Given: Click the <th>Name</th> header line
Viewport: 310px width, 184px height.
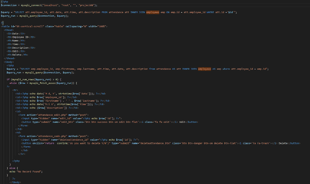Looking at the screenshot, I should [x=16, y=41].
